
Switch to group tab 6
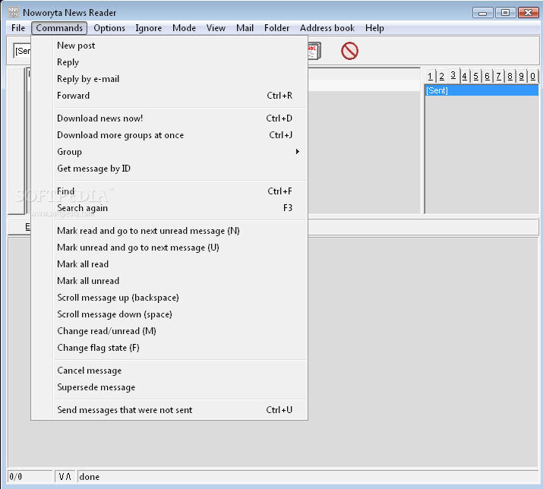pos(488,76)
